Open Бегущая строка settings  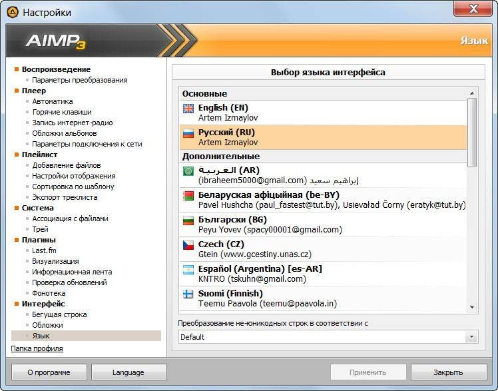59,314
